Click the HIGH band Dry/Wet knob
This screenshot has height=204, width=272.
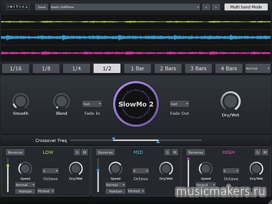tap(256, 169)
